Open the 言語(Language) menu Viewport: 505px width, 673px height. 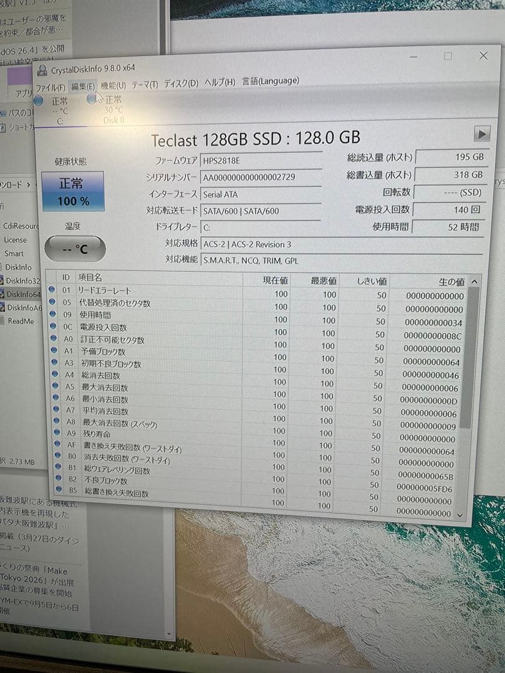click(271, 80)
